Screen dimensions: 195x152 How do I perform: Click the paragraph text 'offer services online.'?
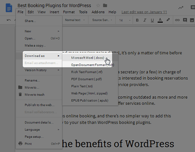coord(137,103)
